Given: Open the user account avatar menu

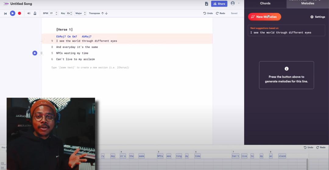Looking at the screenshot, I should [232, 3].
